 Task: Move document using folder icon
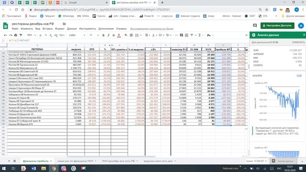[64, 24]
